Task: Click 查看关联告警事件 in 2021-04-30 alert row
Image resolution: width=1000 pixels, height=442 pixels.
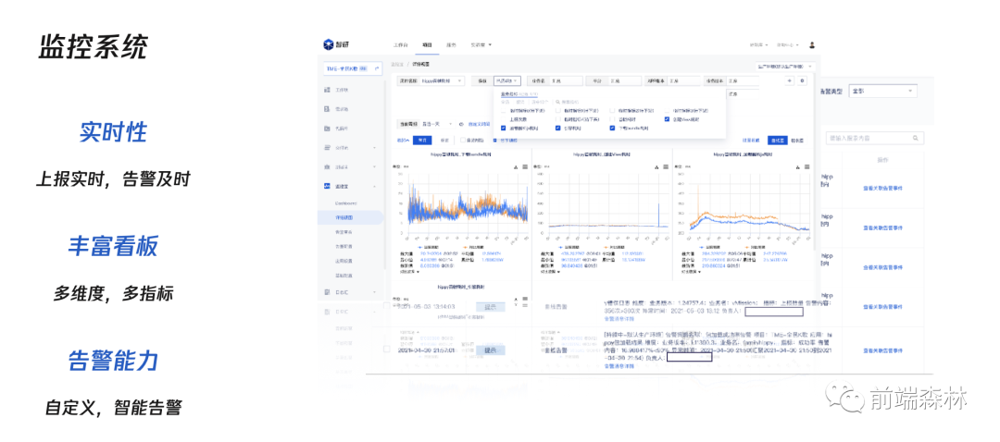Action: (x=883, y=350)
